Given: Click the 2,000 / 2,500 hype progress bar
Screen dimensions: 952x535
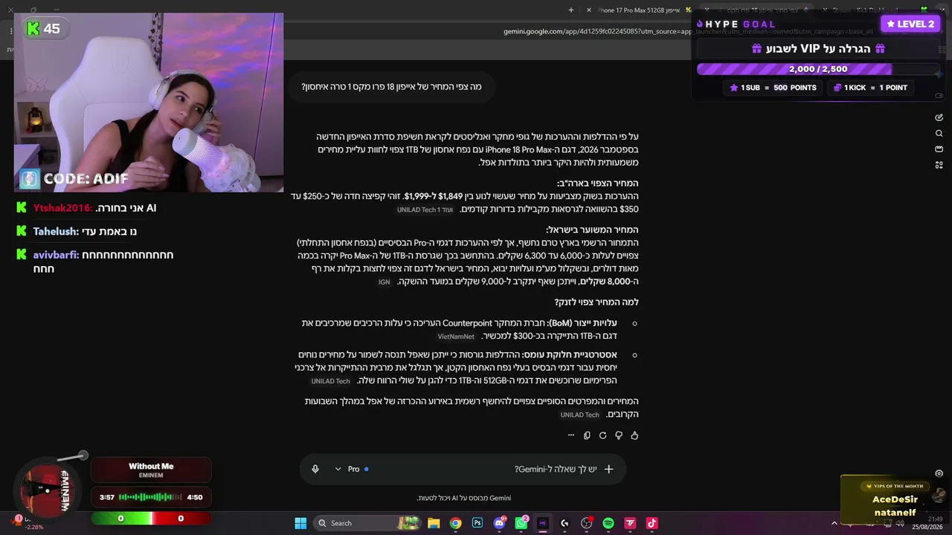Looking at the screenshot, I should click(x=818, y=69).
